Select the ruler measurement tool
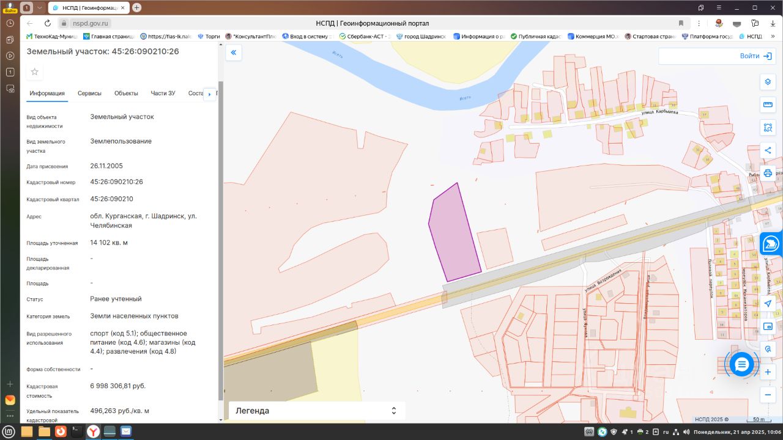This screenshot has height=440, width=783. tap(768, 105)
